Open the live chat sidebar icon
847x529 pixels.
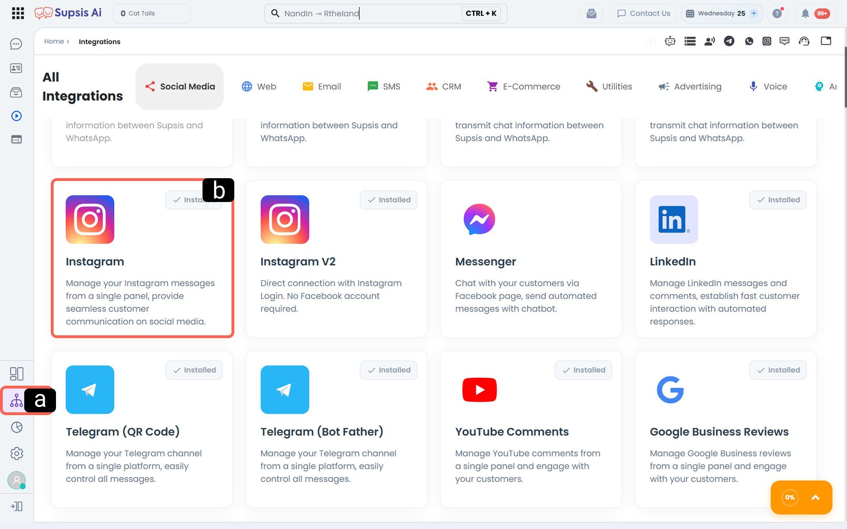pos(16,44)
